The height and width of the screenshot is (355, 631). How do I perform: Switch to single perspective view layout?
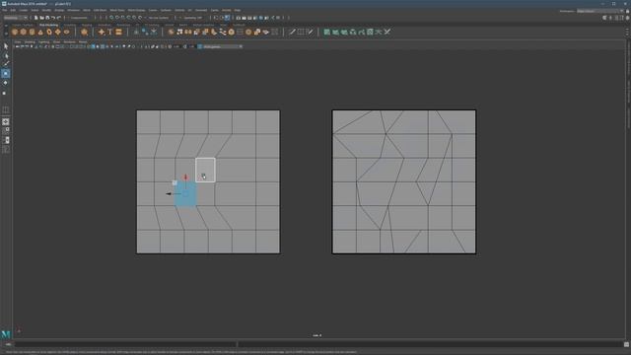click(x=6, y=121)
